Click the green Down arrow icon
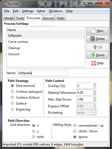The image size is (112, 149). coord(93,55)
